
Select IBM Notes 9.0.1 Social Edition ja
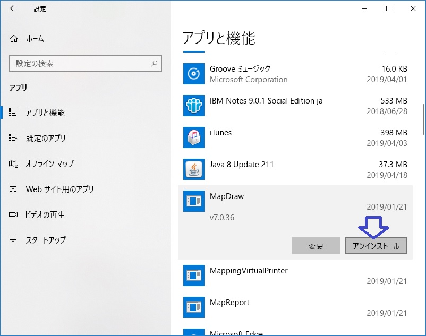[x=266, y=101]
